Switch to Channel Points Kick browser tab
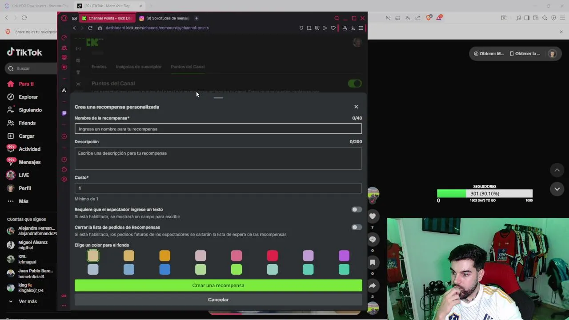The height and width of the screenshot is (320, 569). tap(107, 18)
